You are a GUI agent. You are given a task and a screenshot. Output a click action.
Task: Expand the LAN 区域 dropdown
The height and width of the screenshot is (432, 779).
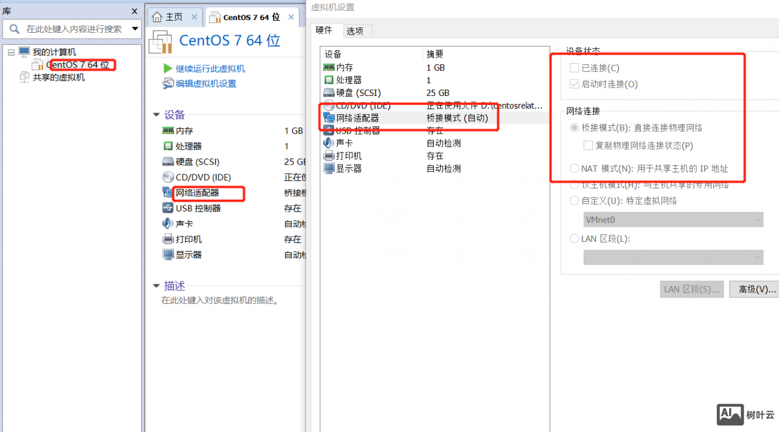click(x=756, y=257)
